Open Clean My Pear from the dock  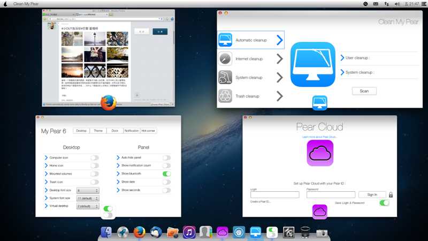(x=256, y=232)
